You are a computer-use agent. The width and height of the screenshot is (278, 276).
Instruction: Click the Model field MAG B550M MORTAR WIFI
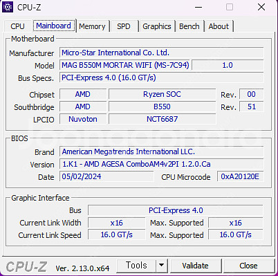(x=124, y=65)
